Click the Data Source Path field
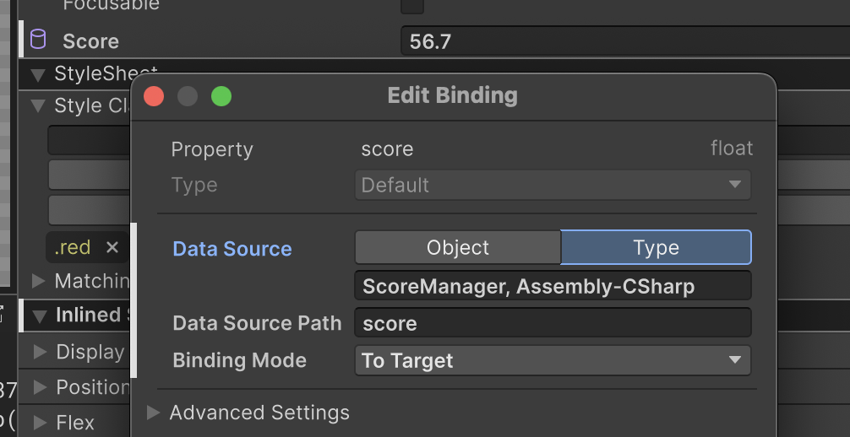The width and height of the screenshot is (850, 437). 553,323
